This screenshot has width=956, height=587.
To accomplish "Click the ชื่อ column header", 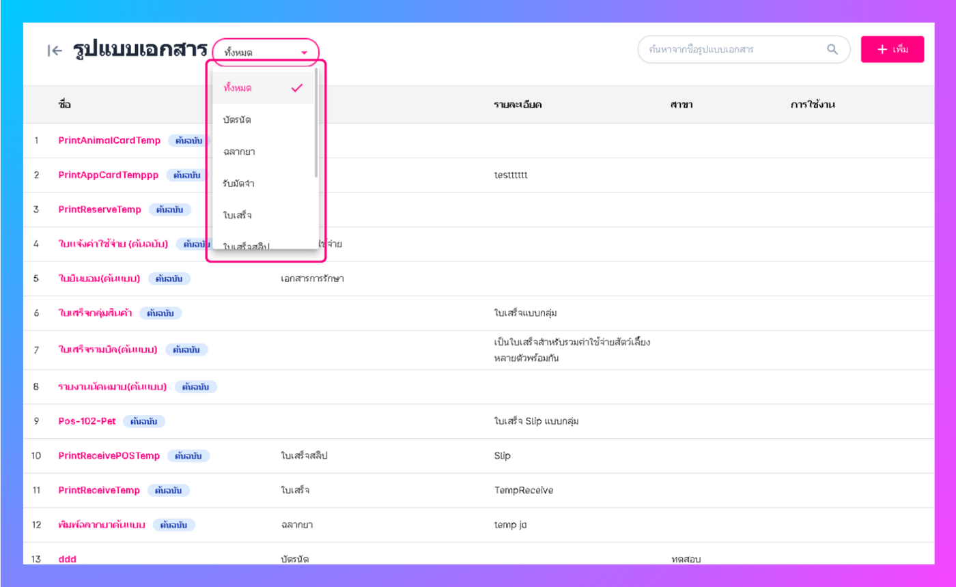I will [65, 104].
